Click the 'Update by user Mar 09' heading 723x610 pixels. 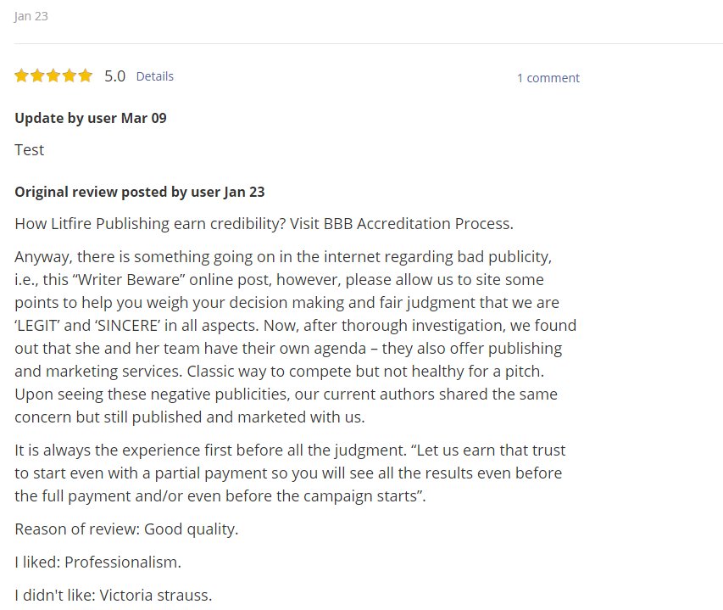click(91, 118)
